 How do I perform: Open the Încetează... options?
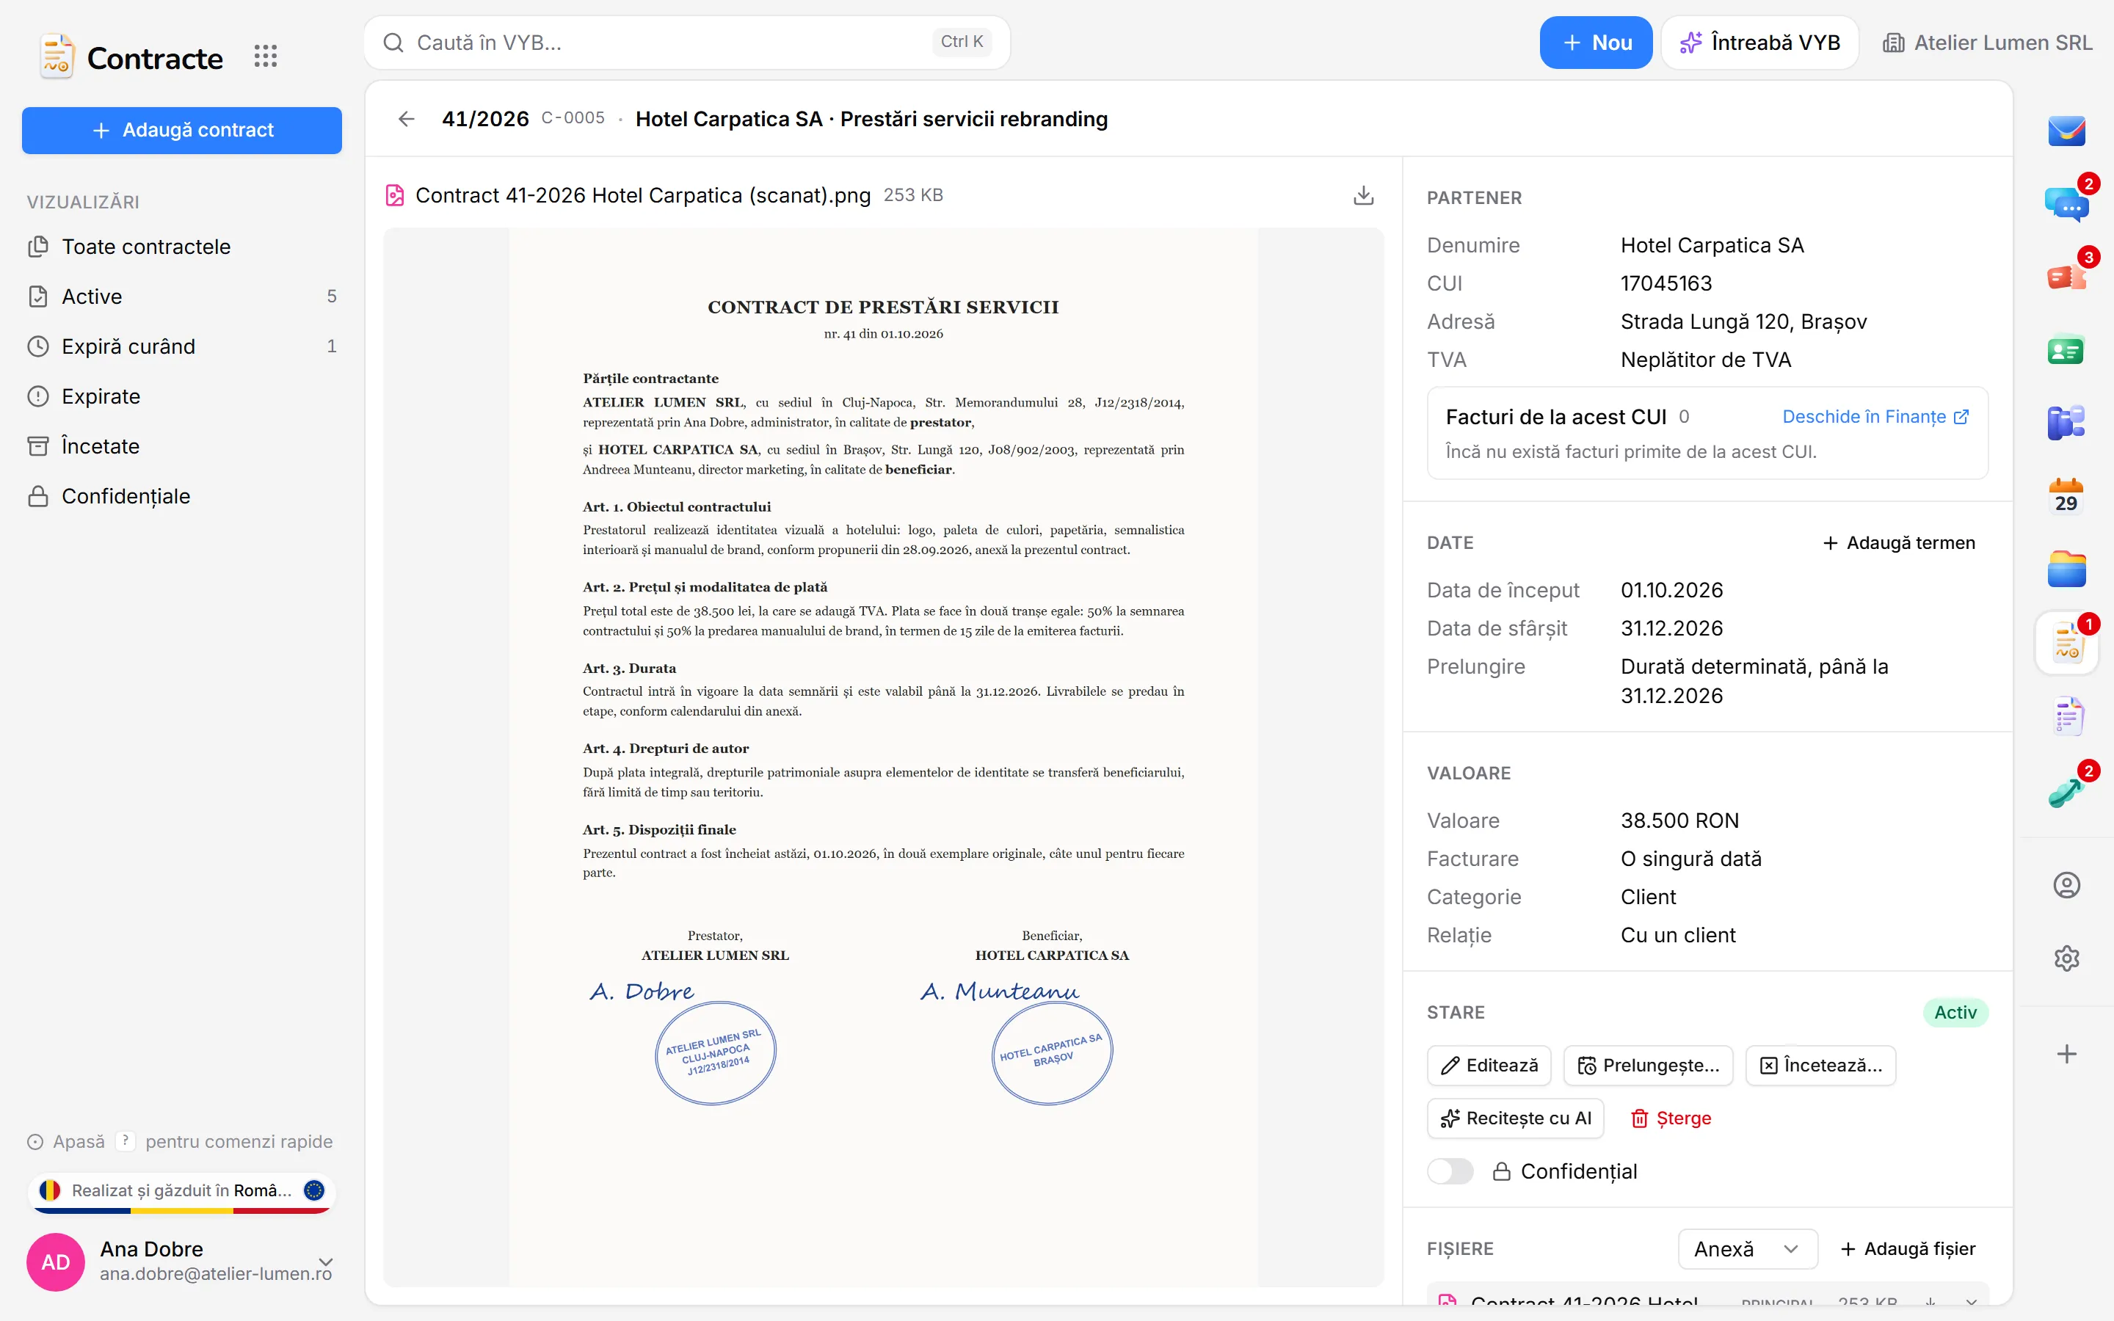(x=1820, y=1066)
